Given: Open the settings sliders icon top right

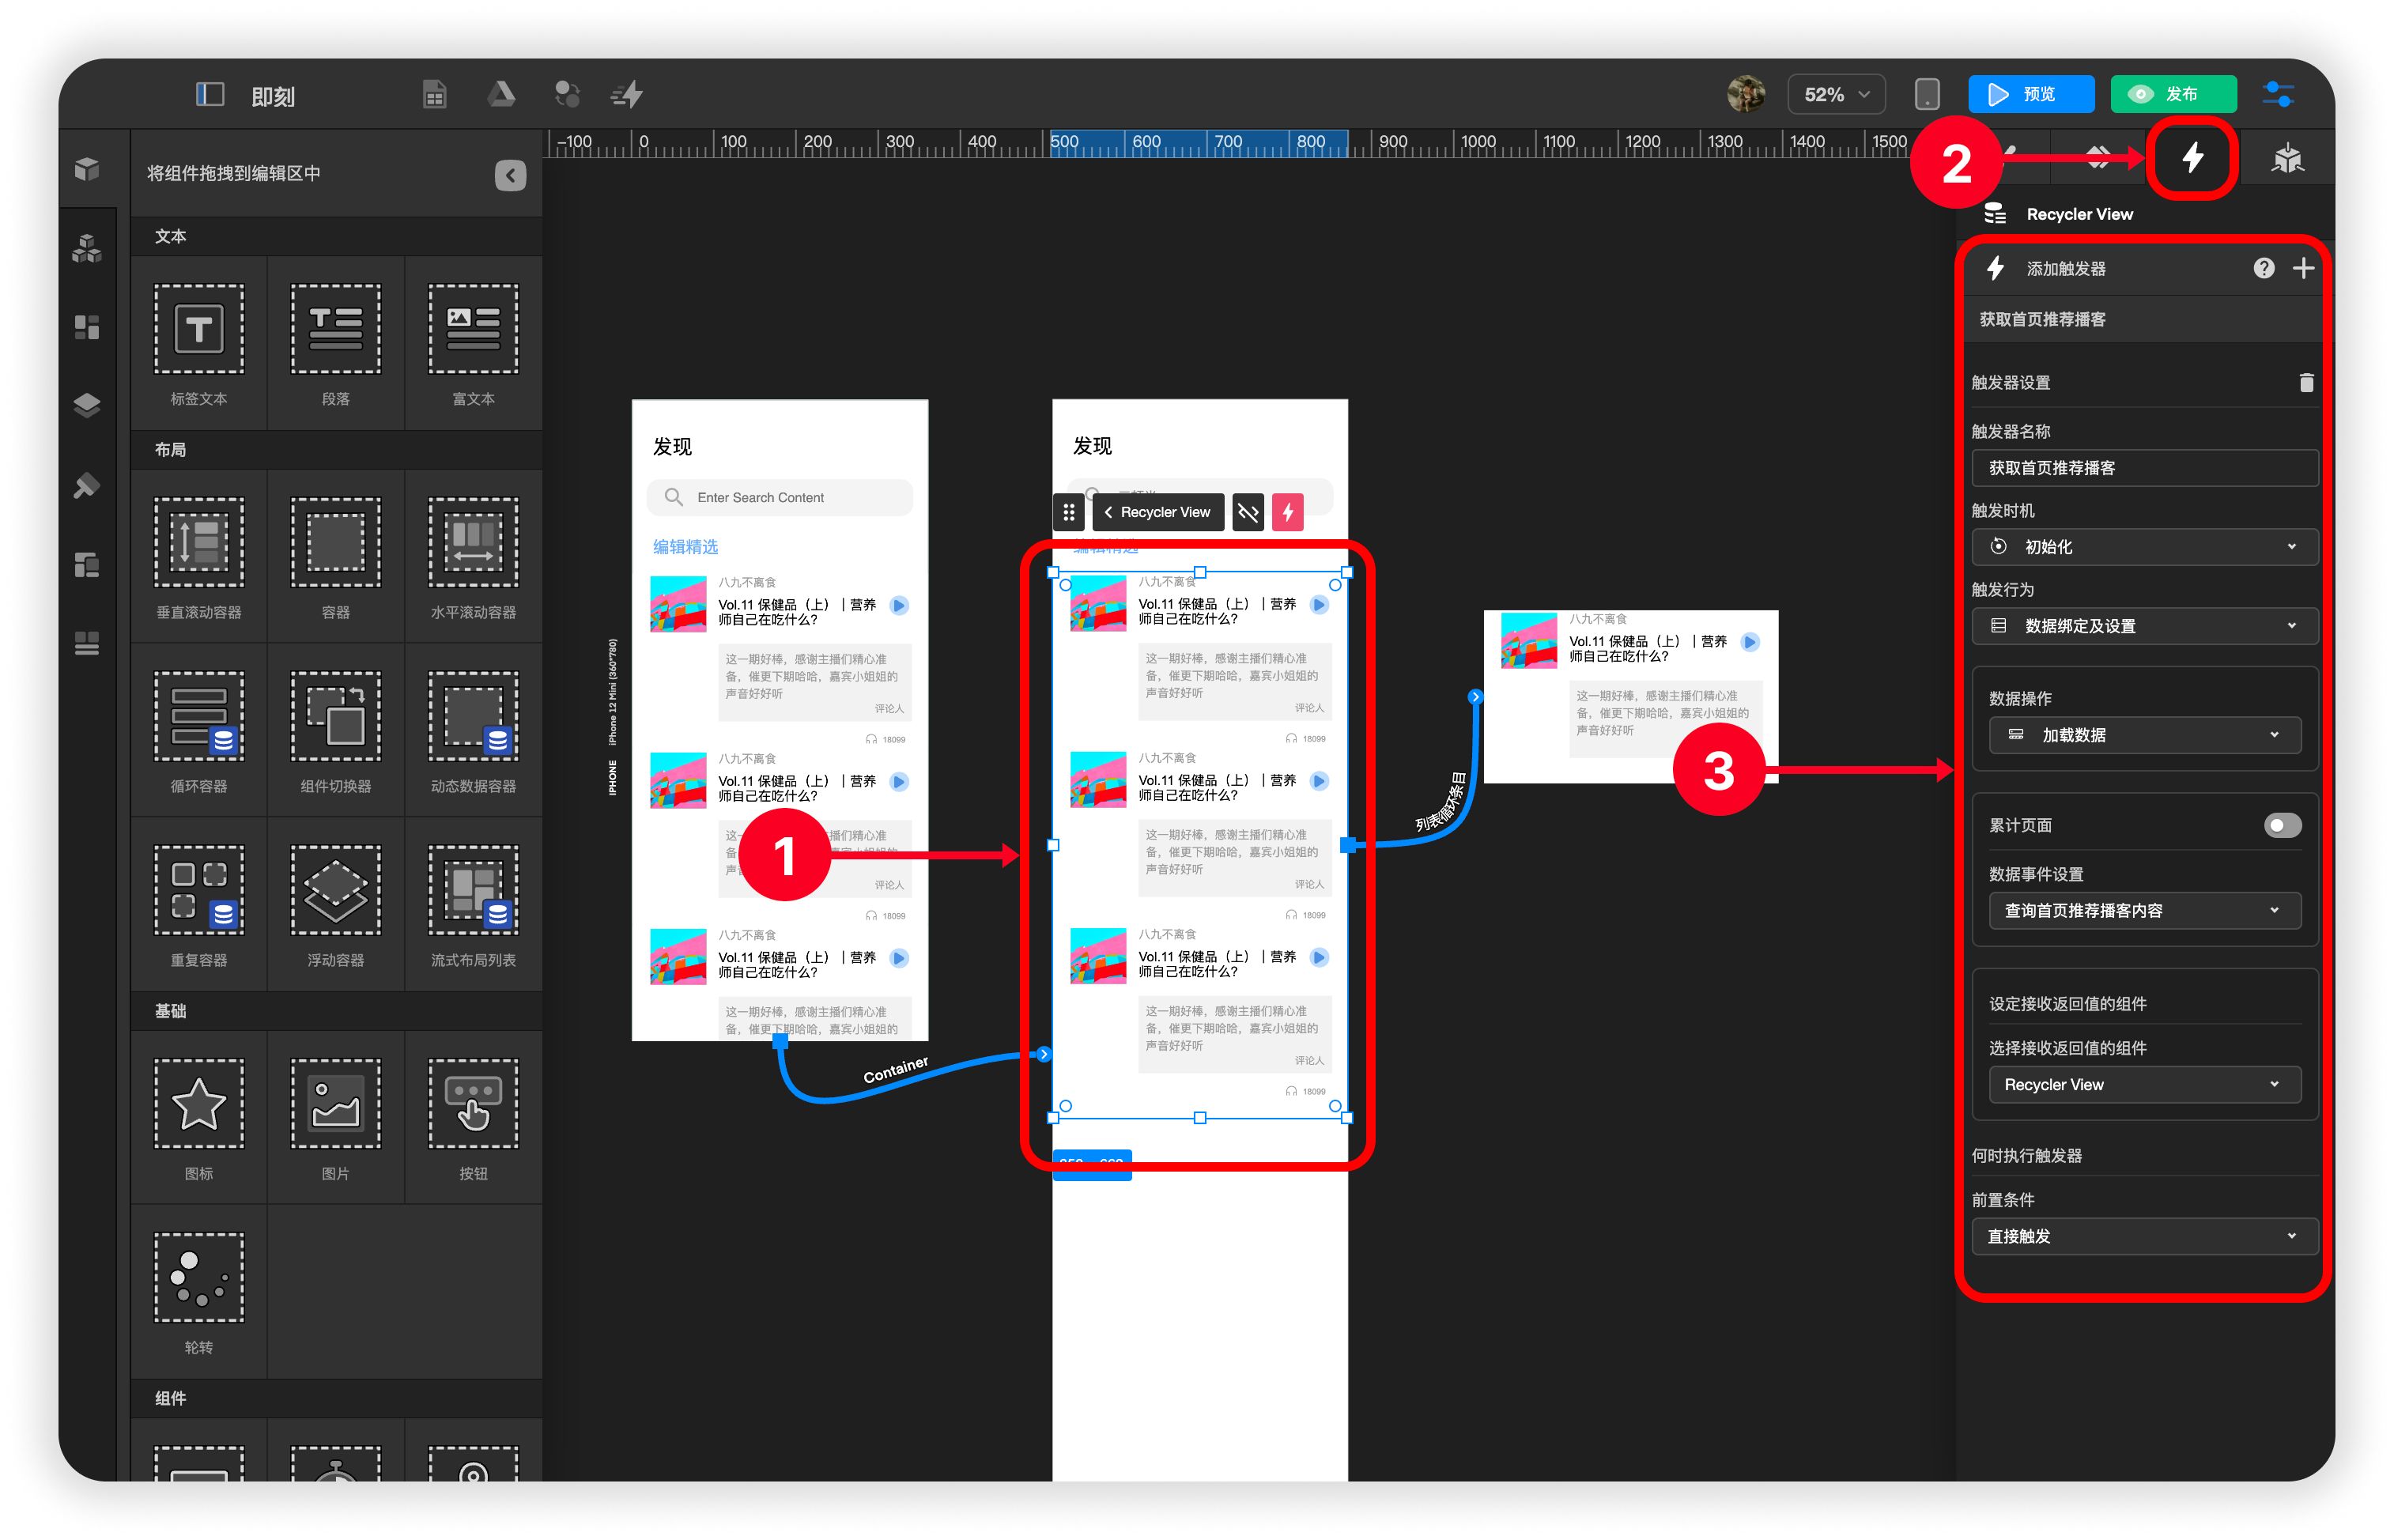Looking at the screenshot, I should [2278, 94].
